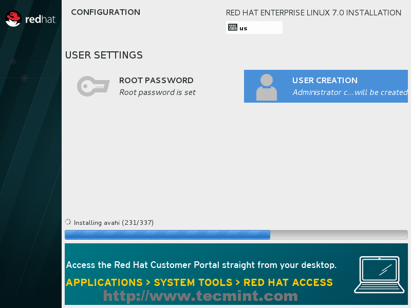Click the Red Hat shadowman logo
The image size is (411, 308).
click(13, 18)
